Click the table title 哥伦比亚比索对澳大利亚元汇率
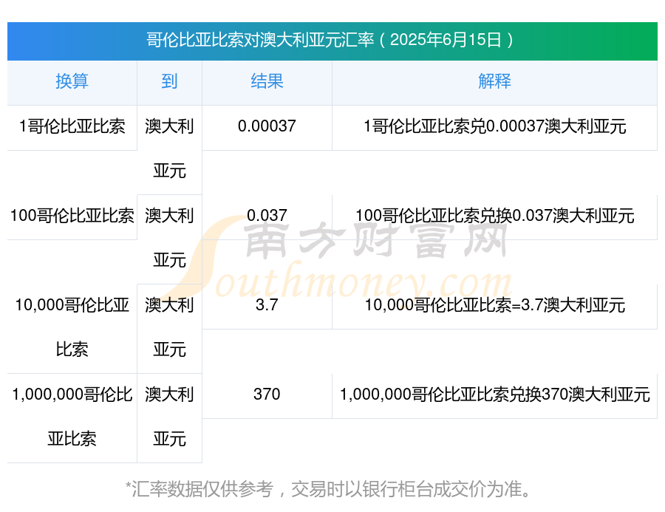665x512 pixels. 260,41
